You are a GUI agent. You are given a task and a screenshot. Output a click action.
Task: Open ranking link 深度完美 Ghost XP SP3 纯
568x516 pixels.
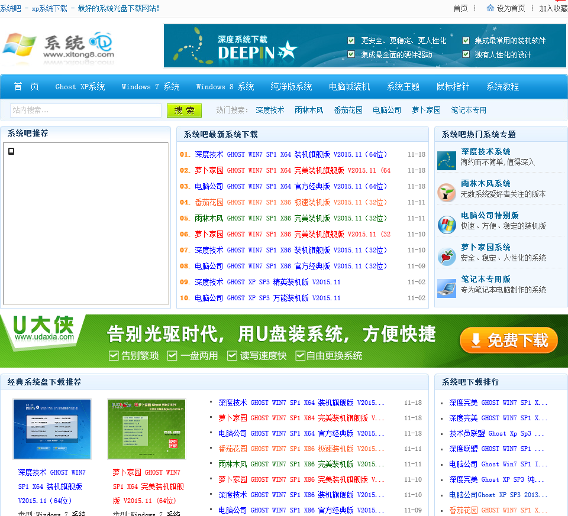496,479
